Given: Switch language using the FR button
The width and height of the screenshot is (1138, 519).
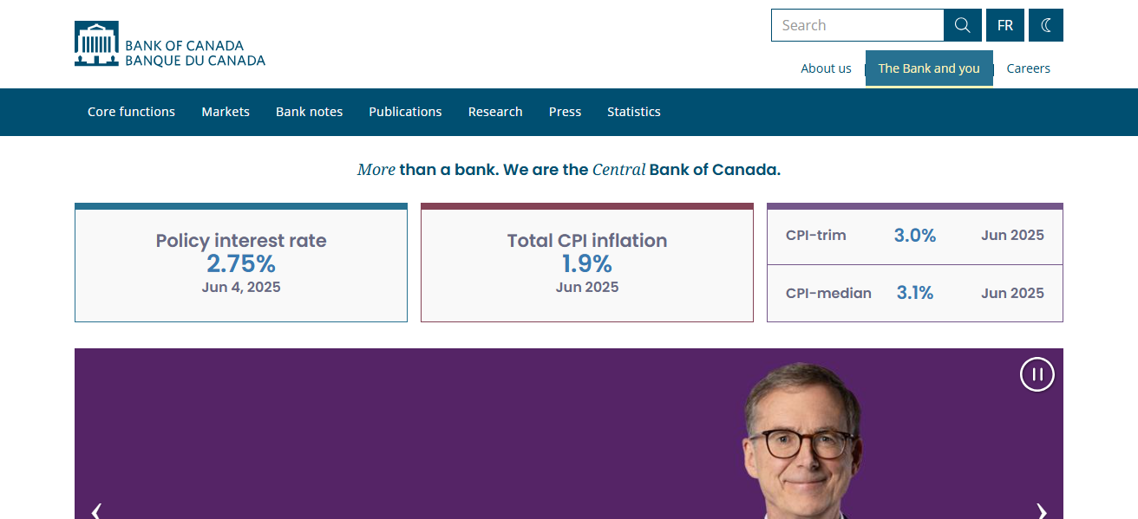Looking at the screenshot, I should pyautogui.click(x=1005, y=25).
